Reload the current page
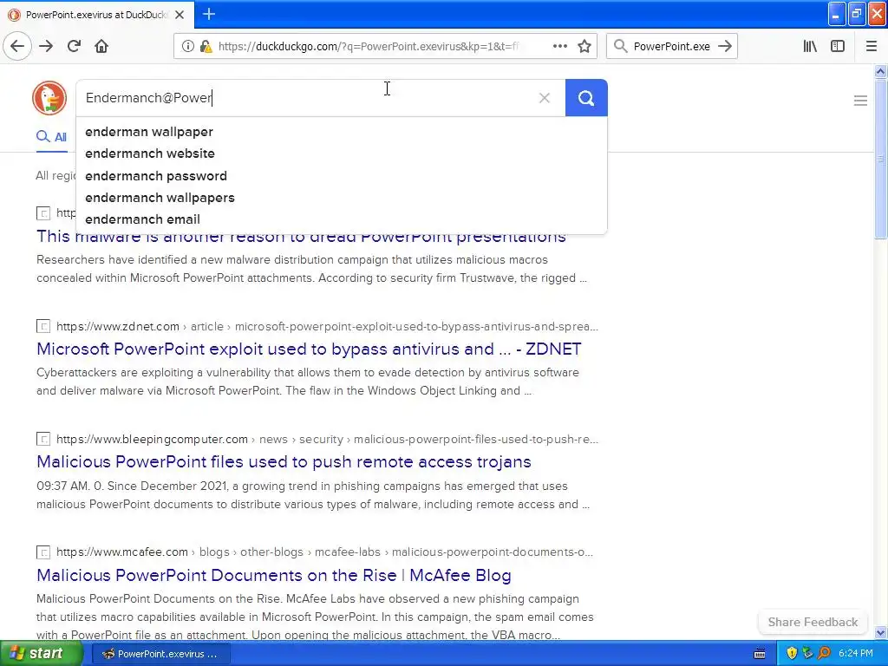This screenshot has height=666, width=888. click(x=74, y=46)
